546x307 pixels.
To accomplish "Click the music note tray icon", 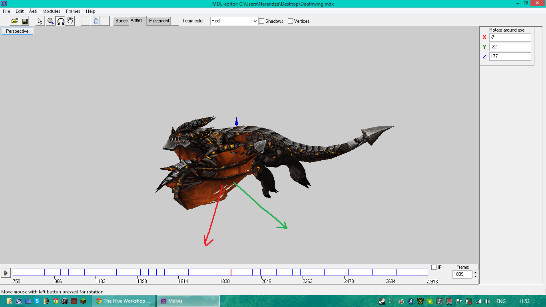I will 440,301.
